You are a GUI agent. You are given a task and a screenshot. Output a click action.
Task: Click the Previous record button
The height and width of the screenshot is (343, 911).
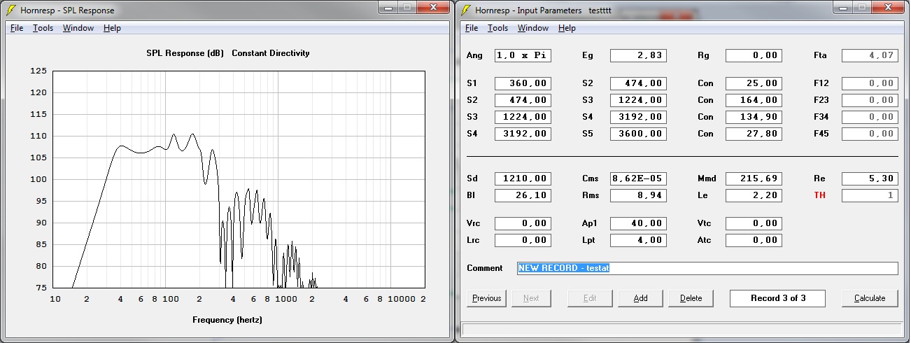(x=486, y=298)
